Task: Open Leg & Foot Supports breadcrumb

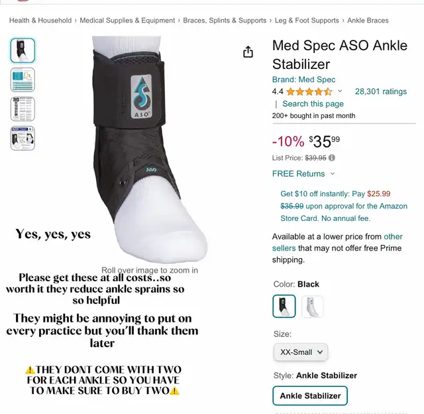Action: (x=307, y=21)
